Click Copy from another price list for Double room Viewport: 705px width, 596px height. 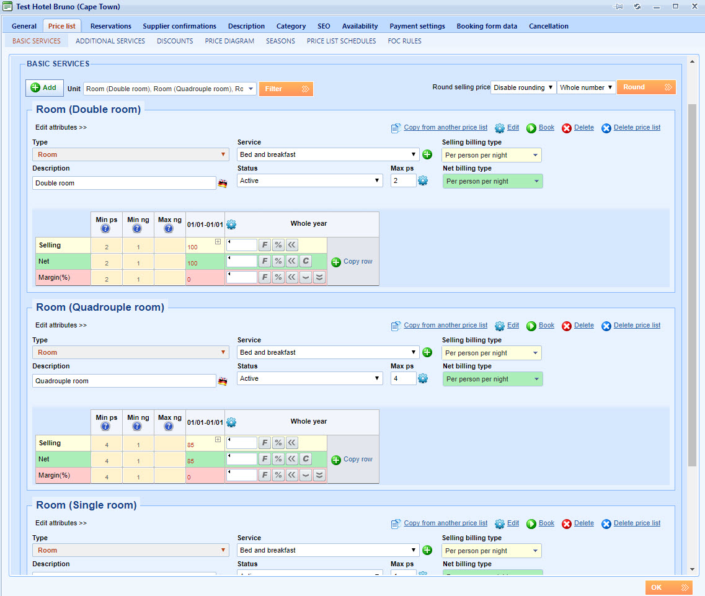445,127
